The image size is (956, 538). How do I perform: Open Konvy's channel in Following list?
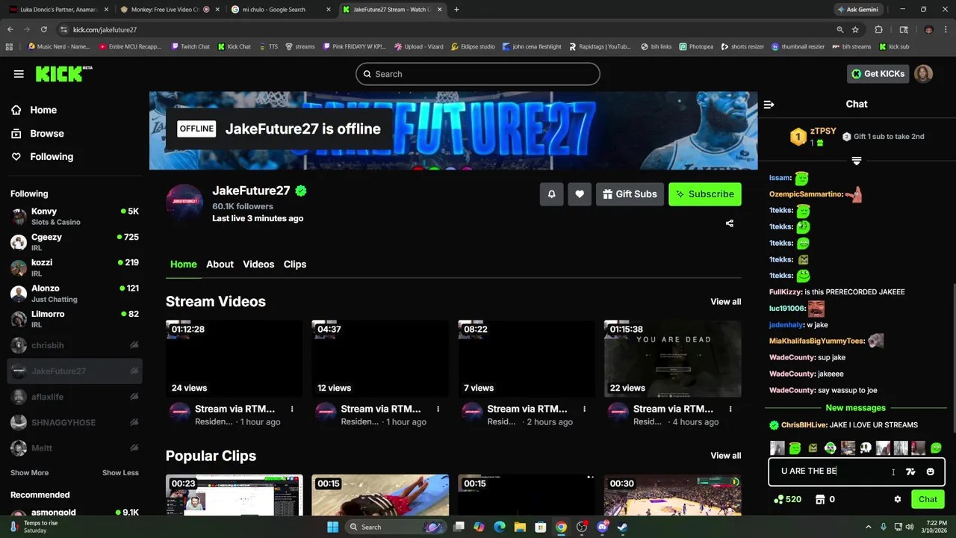[x=75, y=216]
